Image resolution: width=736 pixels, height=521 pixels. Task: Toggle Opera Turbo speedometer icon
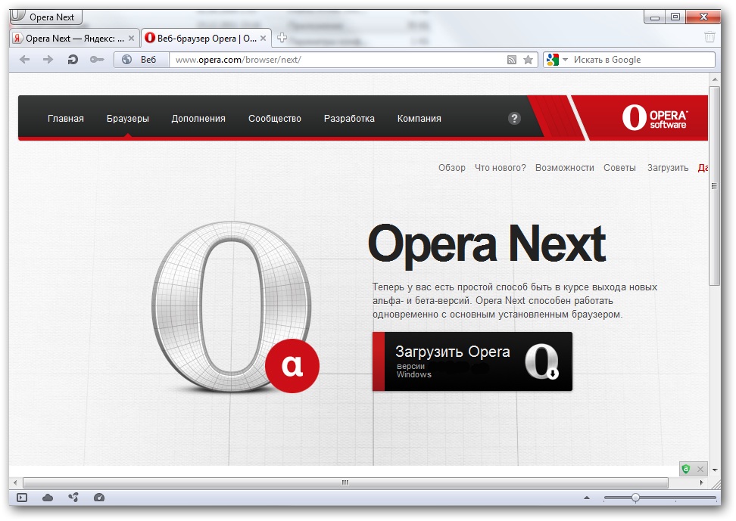tap(98, 498)
